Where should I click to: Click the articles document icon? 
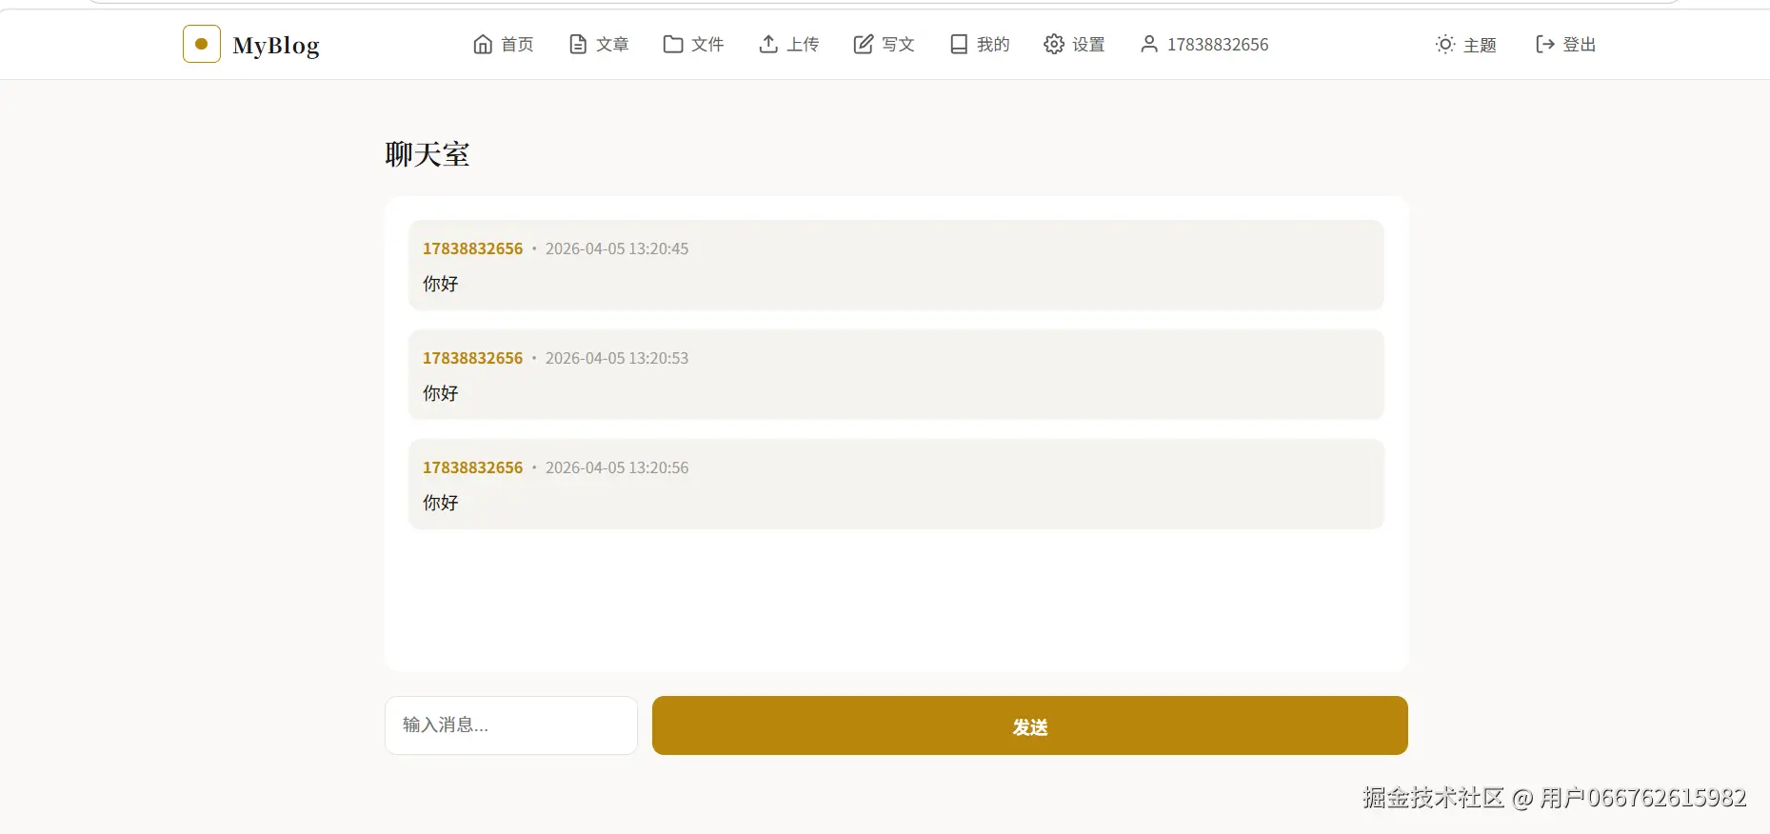(x=578, y=44)
